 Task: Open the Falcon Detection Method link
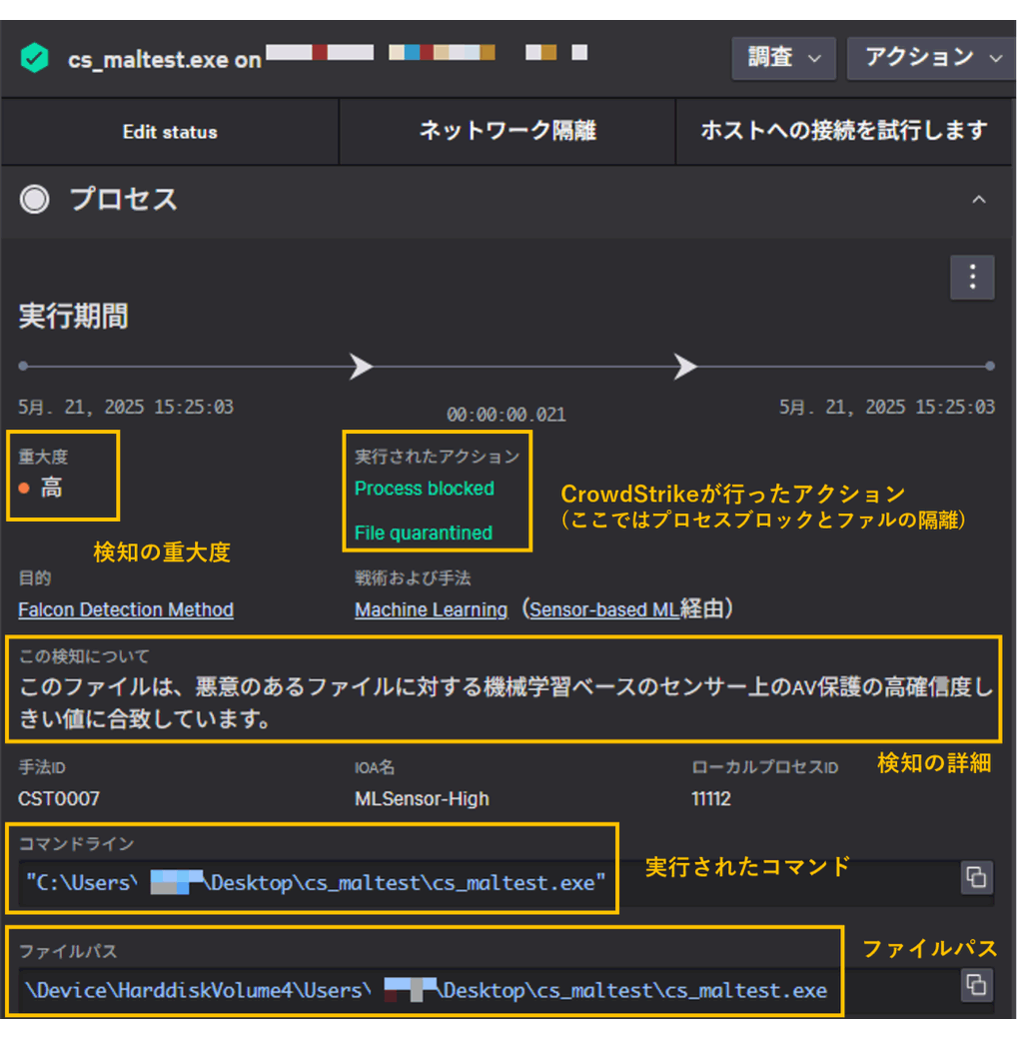126,609
